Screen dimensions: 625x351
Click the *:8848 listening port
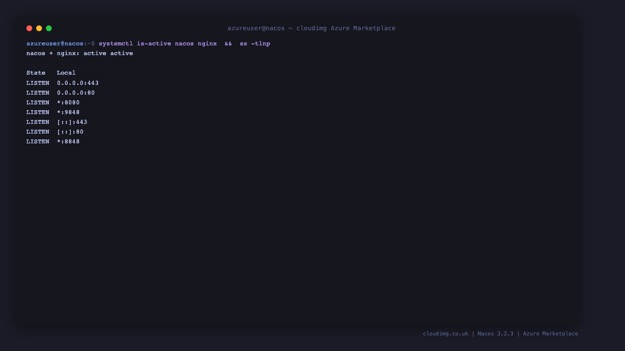(68, 142)
